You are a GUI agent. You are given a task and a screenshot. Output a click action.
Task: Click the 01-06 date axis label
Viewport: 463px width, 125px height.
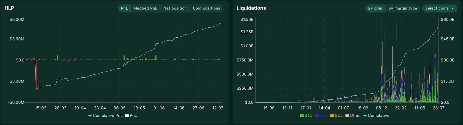pyautogui.click(x=159, y=108)
